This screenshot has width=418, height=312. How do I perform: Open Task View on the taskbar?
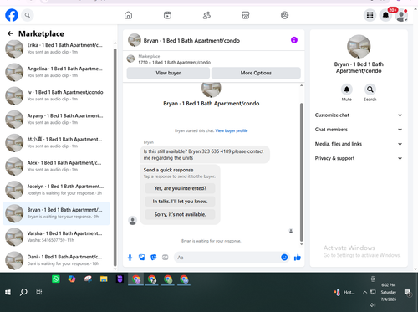[x=39, y=292]
